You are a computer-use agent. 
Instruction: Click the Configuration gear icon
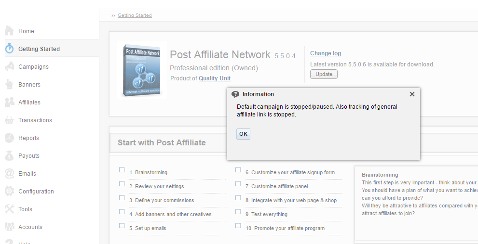pyautogui.click(x=10, y=191)
